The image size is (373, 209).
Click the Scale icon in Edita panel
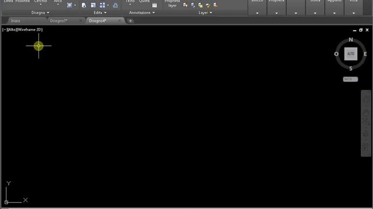pos(93,5)
